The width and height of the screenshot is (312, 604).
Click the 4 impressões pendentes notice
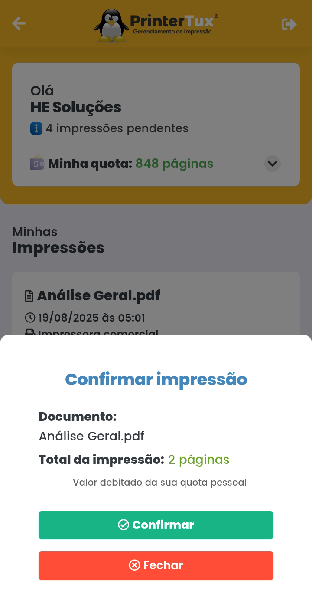coord(117,128)
